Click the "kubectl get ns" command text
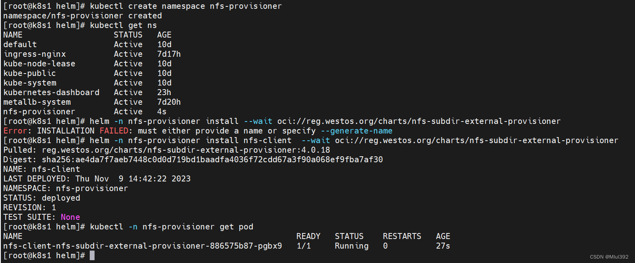The image size is (635, 263). 123,25
